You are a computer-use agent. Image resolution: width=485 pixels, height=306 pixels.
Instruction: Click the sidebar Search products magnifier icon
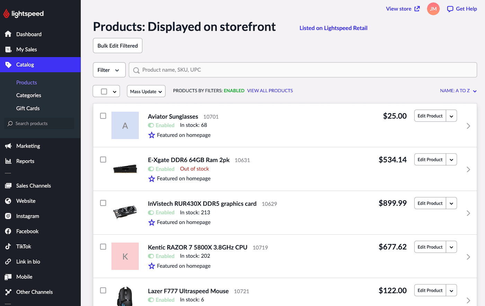[10, 124]
